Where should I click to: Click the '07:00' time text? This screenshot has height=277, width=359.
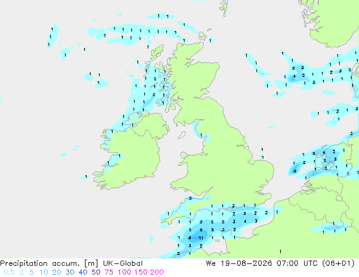[x=287, y=263]
